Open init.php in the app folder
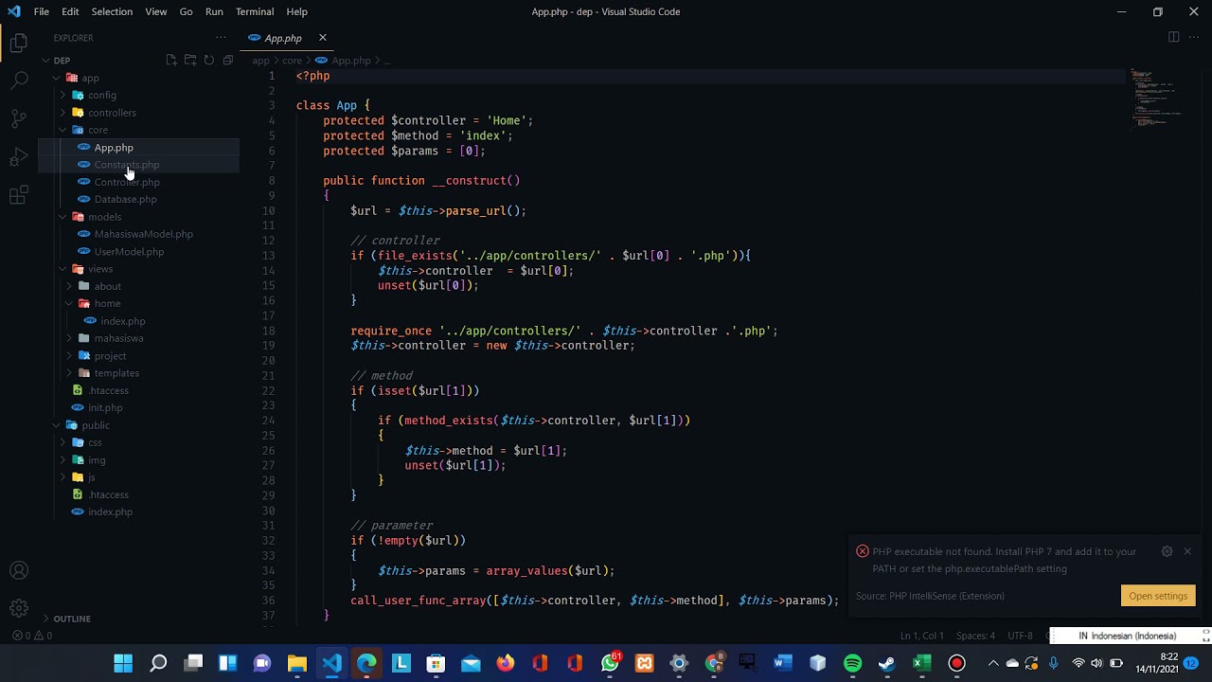Screen dimensions: 1212x682 105,407
